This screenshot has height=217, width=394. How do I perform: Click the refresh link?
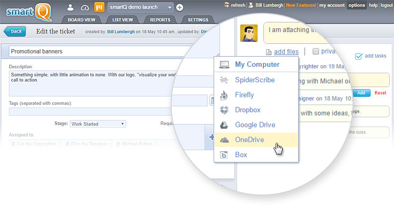238,5
